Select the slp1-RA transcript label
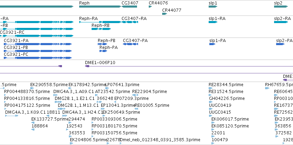Screen dimensions: 293x145 tap(217, 19)
